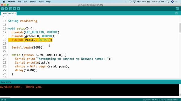Open a sketch with the Open icon
181x101 pixels.
pyautogui.click(x=14, y=9)
